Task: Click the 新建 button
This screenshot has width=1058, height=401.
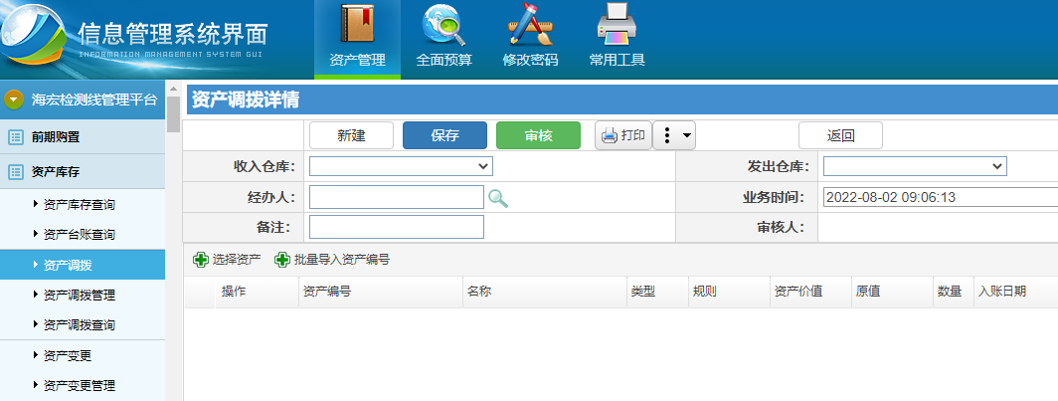Action: (352, 135)
